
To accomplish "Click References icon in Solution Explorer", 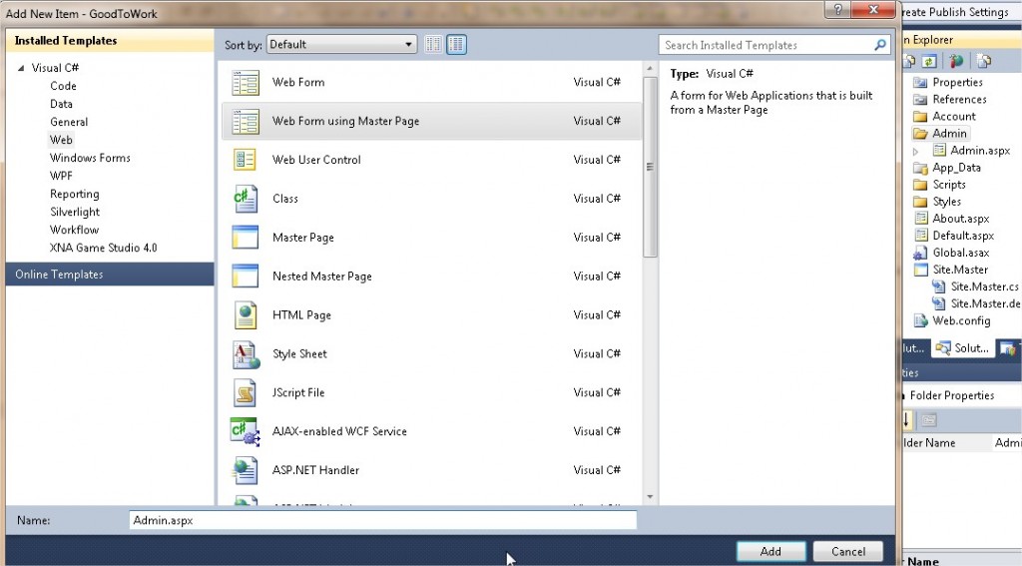I will (920, 99).
